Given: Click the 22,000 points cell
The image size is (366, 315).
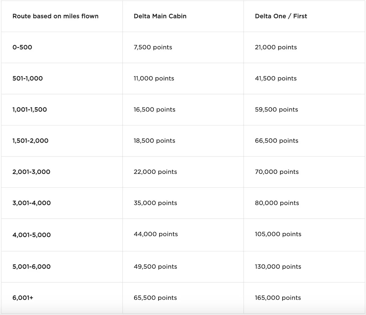Looking at the screenshot, I should (155, 172).
